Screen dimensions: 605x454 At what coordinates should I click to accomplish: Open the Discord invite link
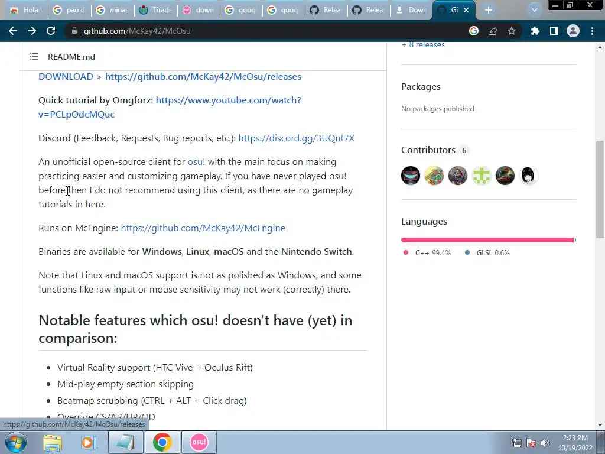coord(297,138)
